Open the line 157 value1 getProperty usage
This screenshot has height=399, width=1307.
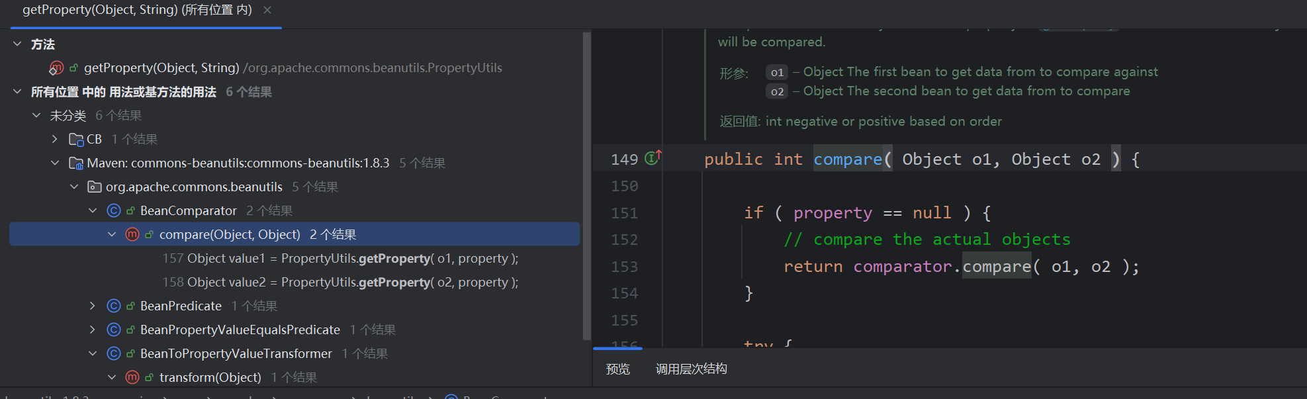point(340,258)
